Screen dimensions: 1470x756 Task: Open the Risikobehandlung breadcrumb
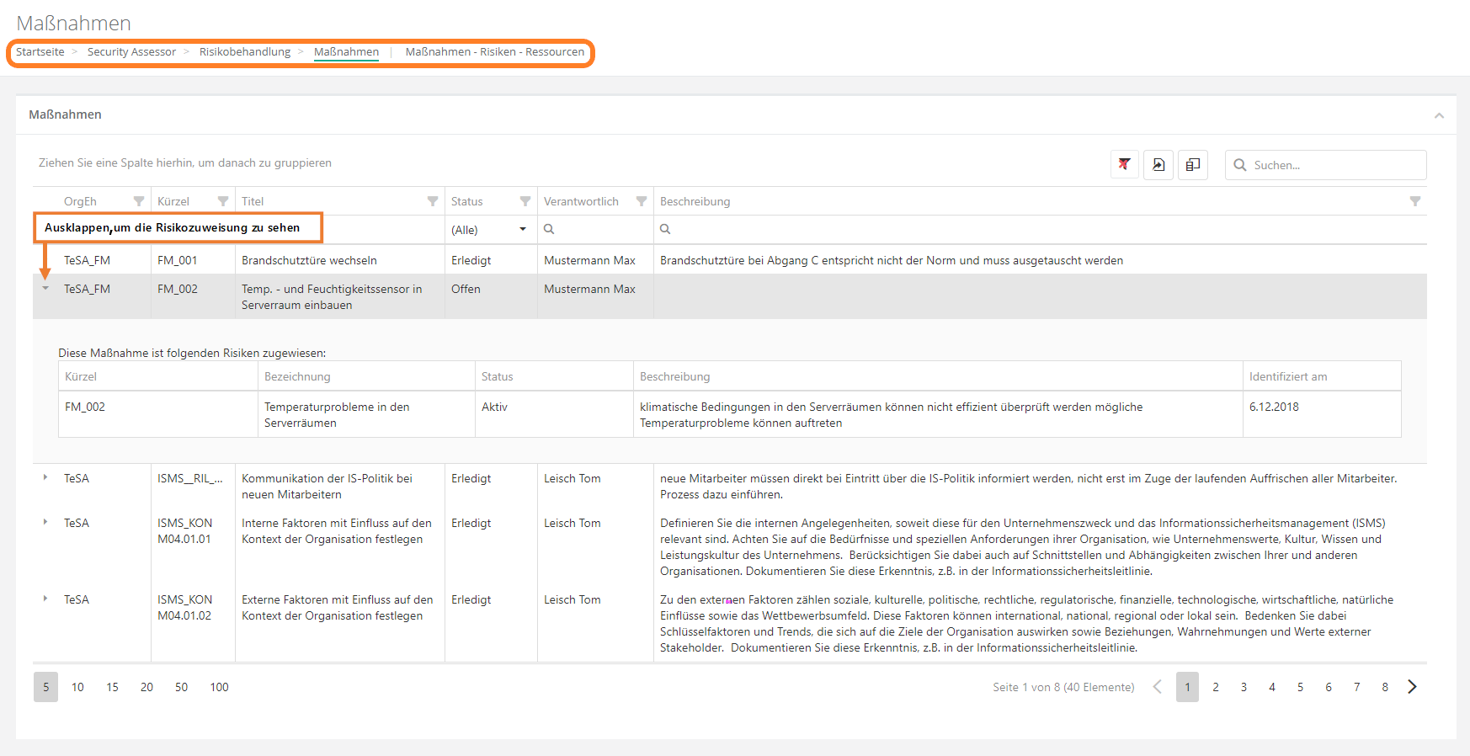[244, 52]
